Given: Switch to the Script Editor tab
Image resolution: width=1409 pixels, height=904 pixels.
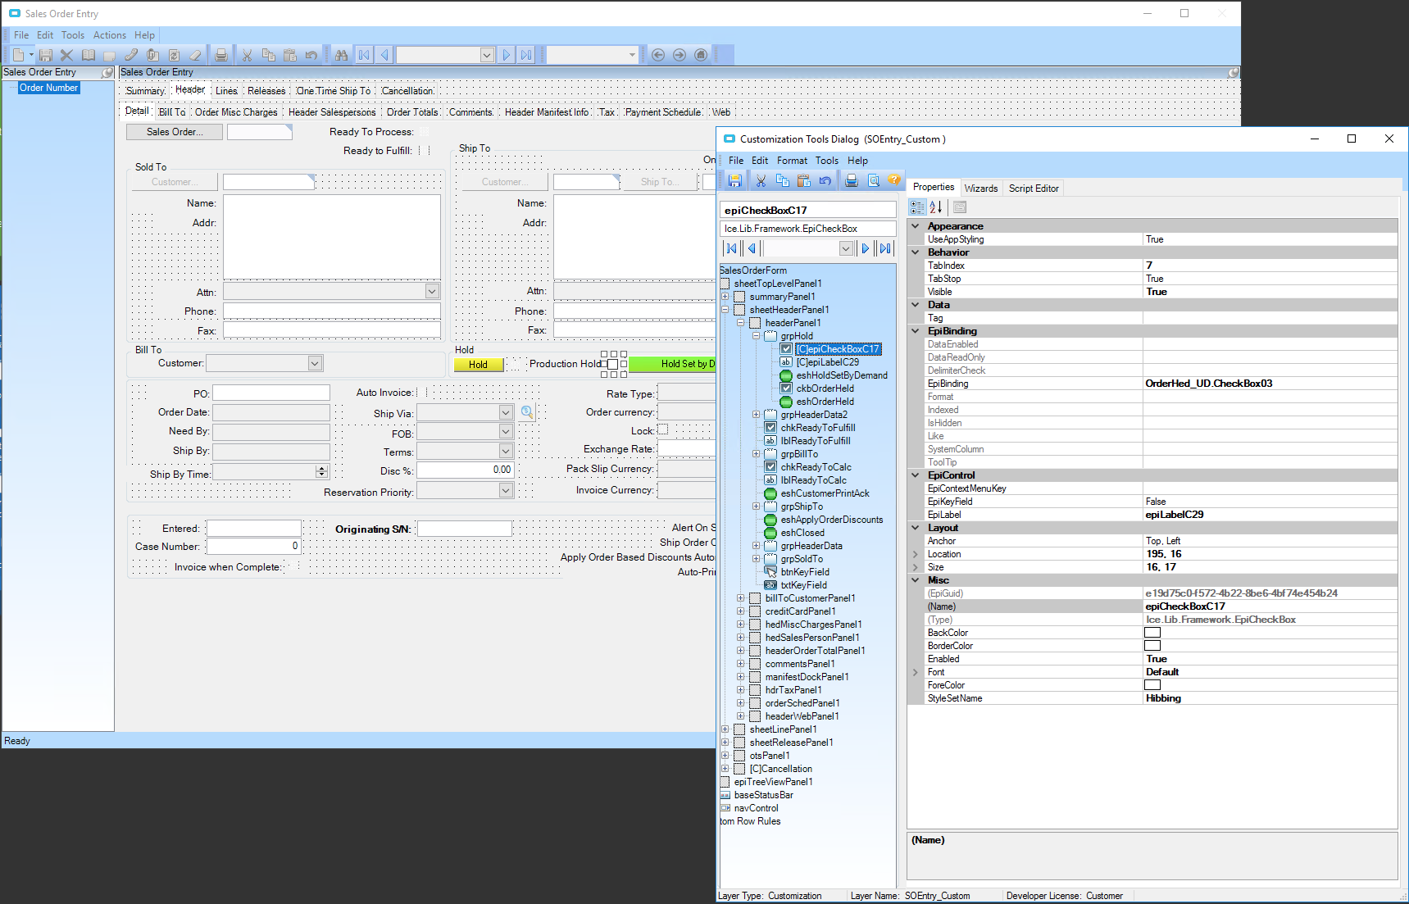Looking at the screenshot, I should (1033, 189).
